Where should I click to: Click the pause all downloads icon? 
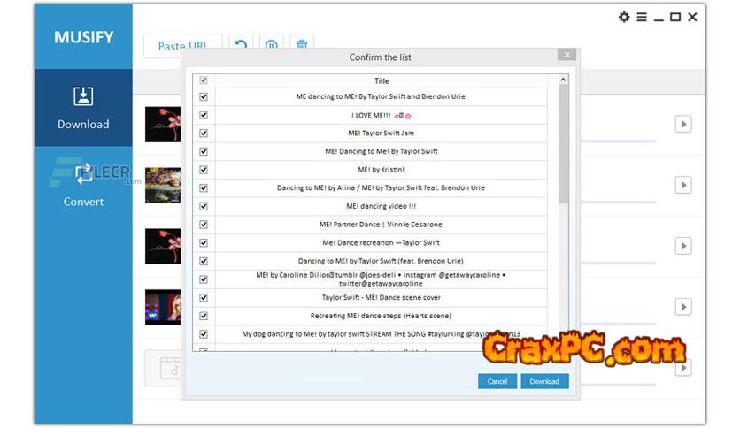click(x=272, y=45)
